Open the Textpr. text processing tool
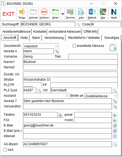 [x=22, y=14]
